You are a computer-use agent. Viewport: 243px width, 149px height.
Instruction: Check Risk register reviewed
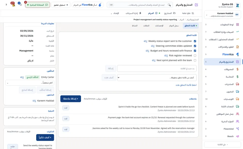click(195, 55)
